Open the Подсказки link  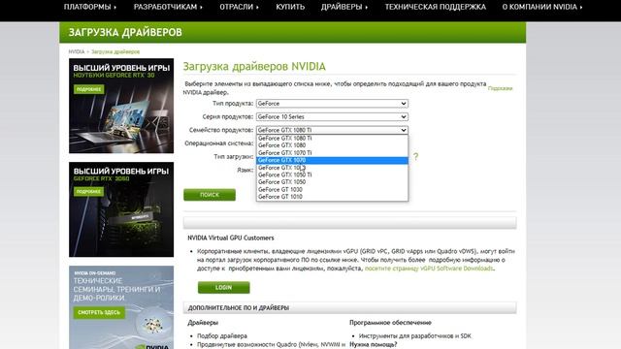pos(501,88)
